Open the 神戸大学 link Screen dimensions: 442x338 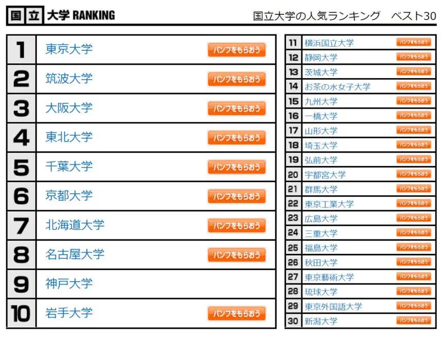click(69, 284)
